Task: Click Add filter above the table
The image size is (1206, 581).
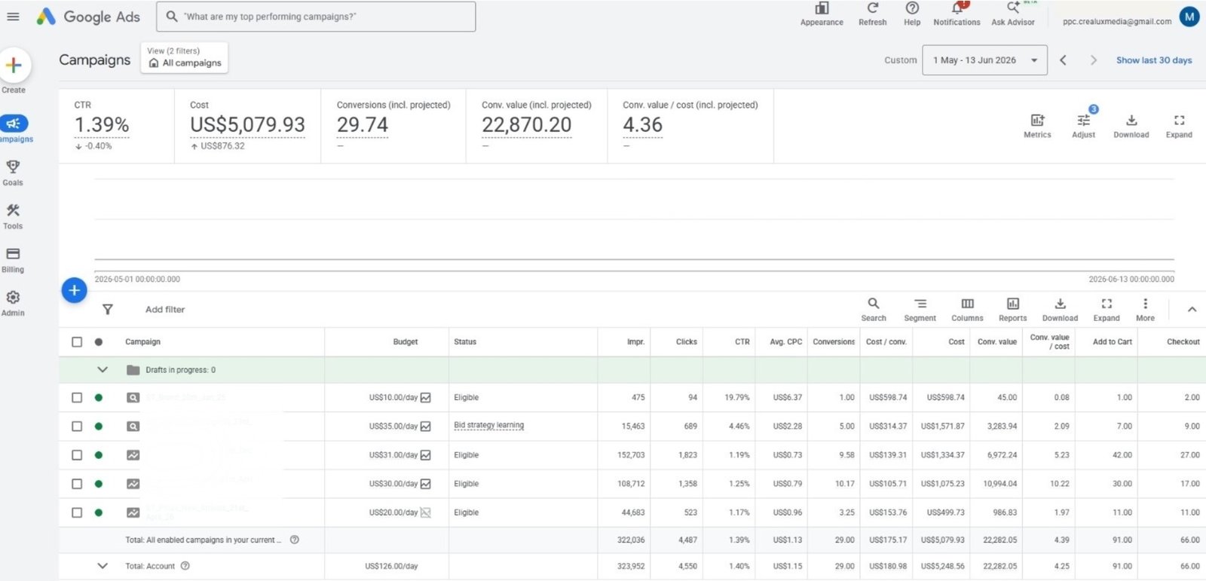Action: (x=165, y=310)
